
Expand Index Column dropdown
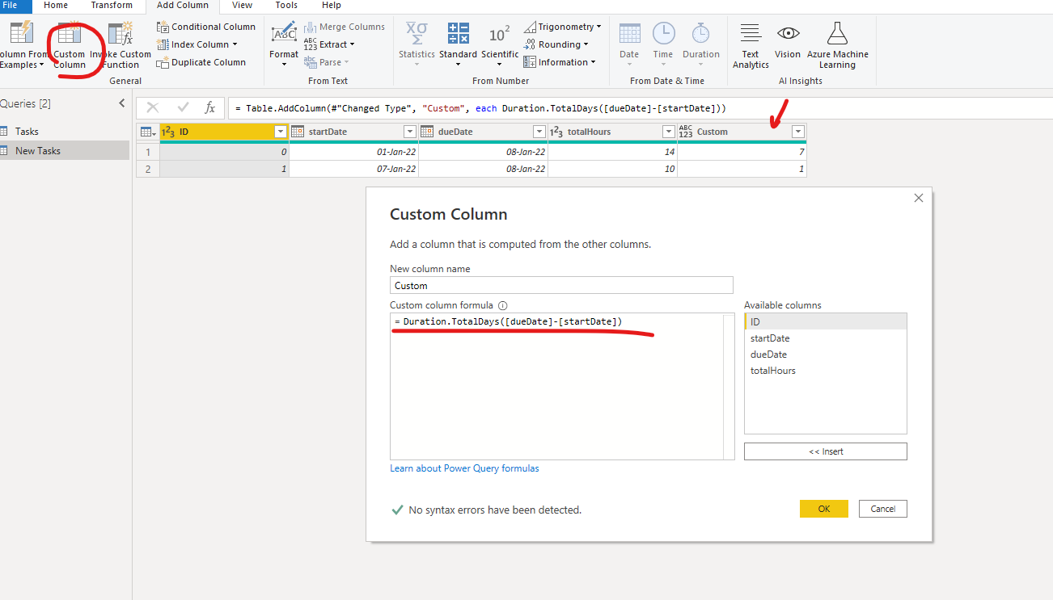pos(235,44)
